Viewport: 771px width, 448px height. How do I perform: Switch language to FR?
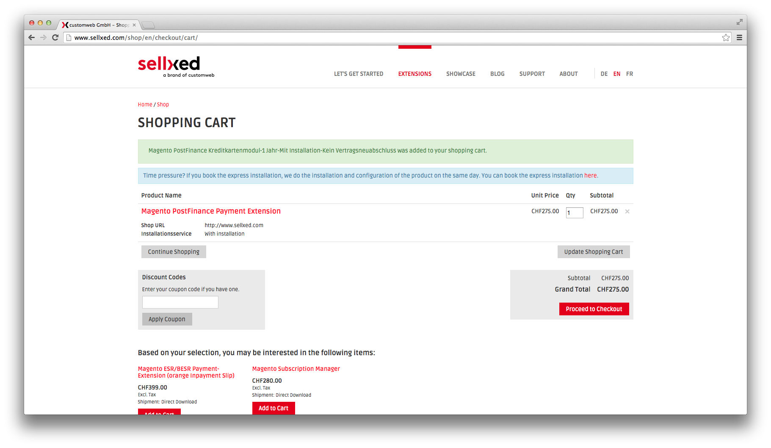630,74
